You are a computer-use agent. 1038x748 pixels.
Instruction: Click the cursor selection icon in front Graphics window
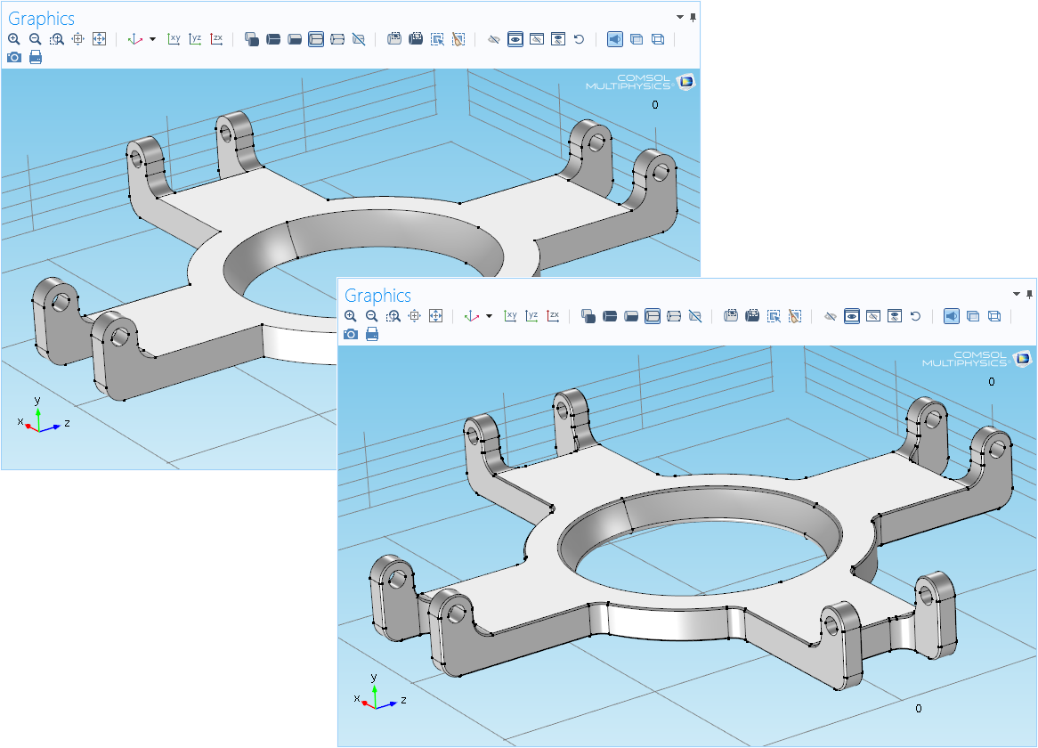click(x=774, y=316)
